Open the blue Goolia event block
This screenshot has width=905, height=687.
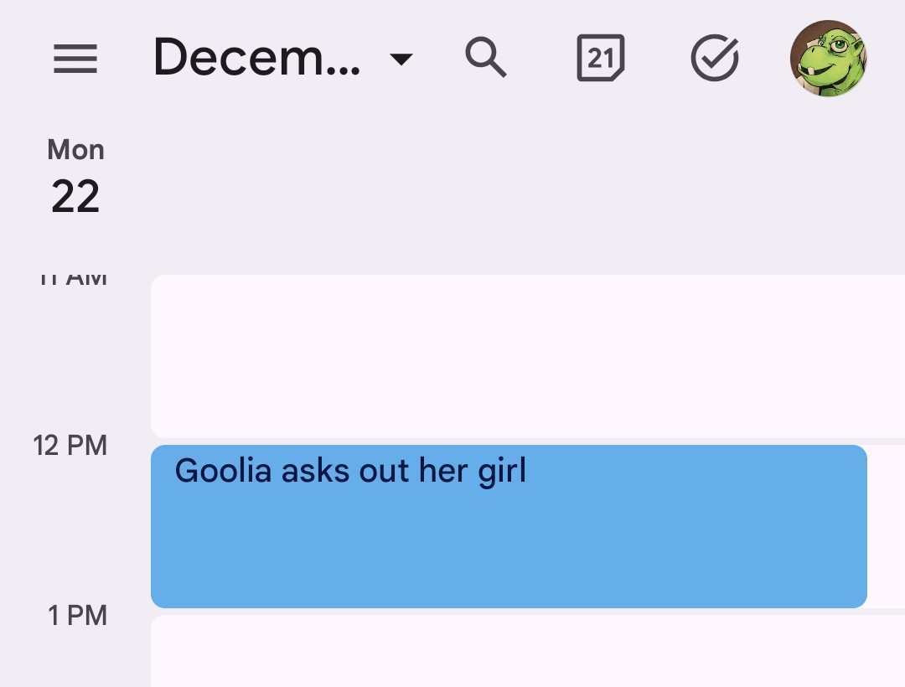(508, 526)
